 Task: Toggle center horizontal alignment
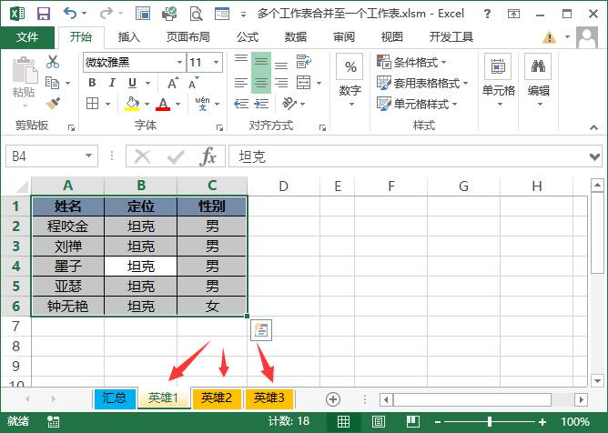261,83
